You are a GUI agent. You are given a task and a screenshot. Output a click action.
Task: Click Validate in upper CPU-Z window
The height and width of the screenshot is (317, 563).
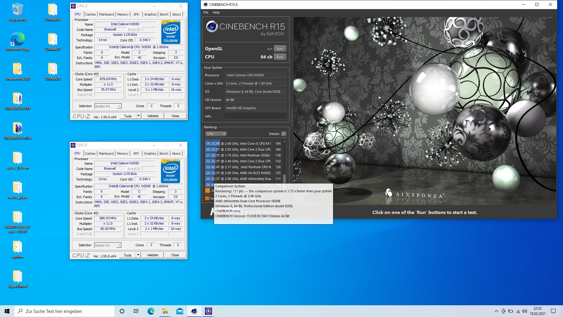[x=153, y=116]
